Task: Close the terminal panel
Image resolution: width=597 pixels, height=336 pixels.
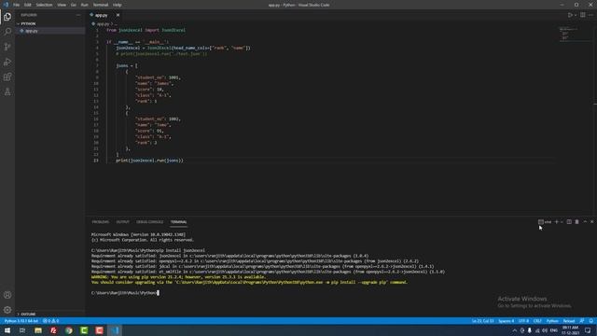Action: click(x=592, y=222)
